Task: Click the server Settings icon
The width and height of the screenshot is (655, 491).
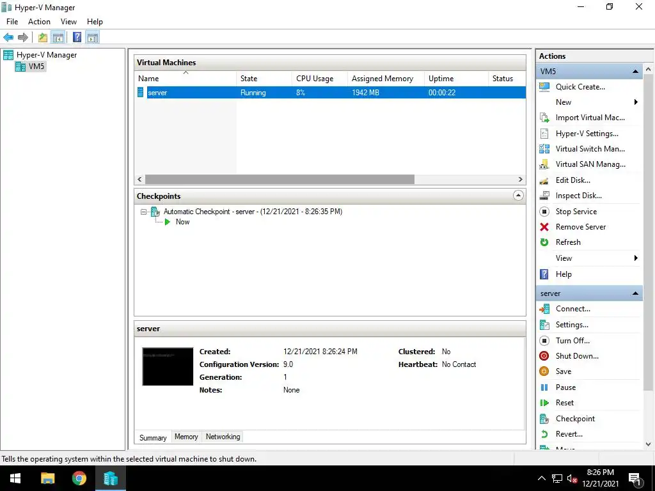Action: [544, 325]
